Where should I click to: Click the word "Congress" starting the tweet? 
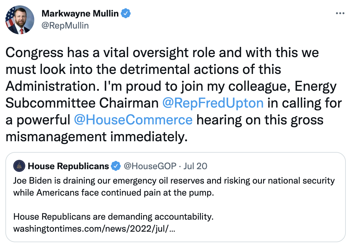34,53
